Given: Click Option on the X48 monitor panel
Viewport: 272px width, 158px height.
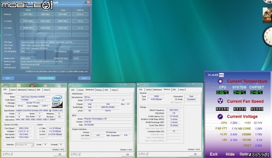Looking at the screenshot, I should [244, 154].
